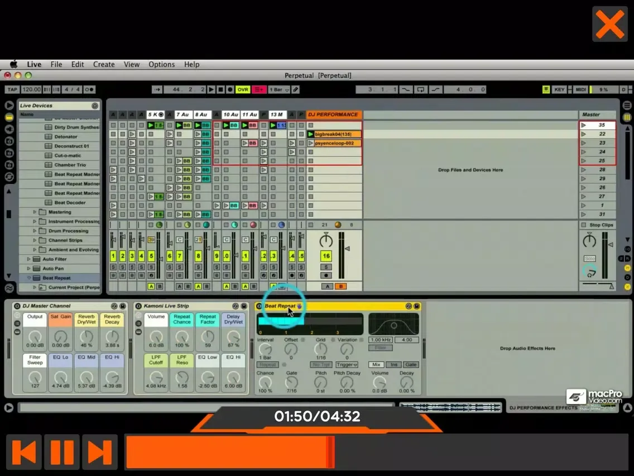Toggle the Beat Repeat device activator
The image size is (634, 476).
pyautogui.click(x=259, y=306)
